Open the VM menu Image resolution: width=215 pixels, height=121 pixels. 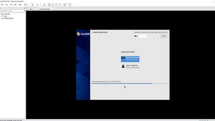[x=11, y=5]
